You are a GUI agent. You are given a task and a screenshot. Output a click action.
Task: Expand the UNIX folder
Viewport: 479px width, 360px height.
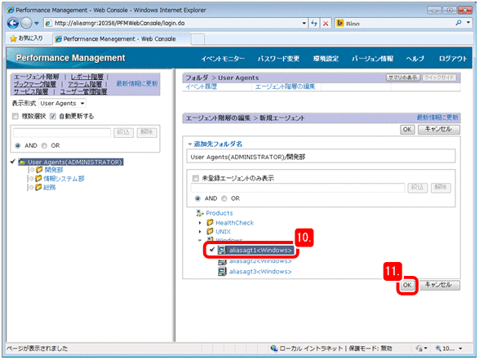coord(200,232)
